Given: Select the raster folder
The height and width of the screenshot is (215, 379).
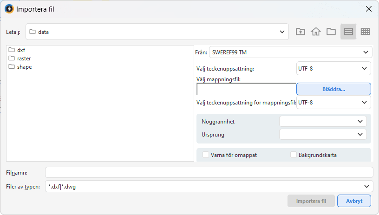Looking at the screenshot, I should (23, 59).
